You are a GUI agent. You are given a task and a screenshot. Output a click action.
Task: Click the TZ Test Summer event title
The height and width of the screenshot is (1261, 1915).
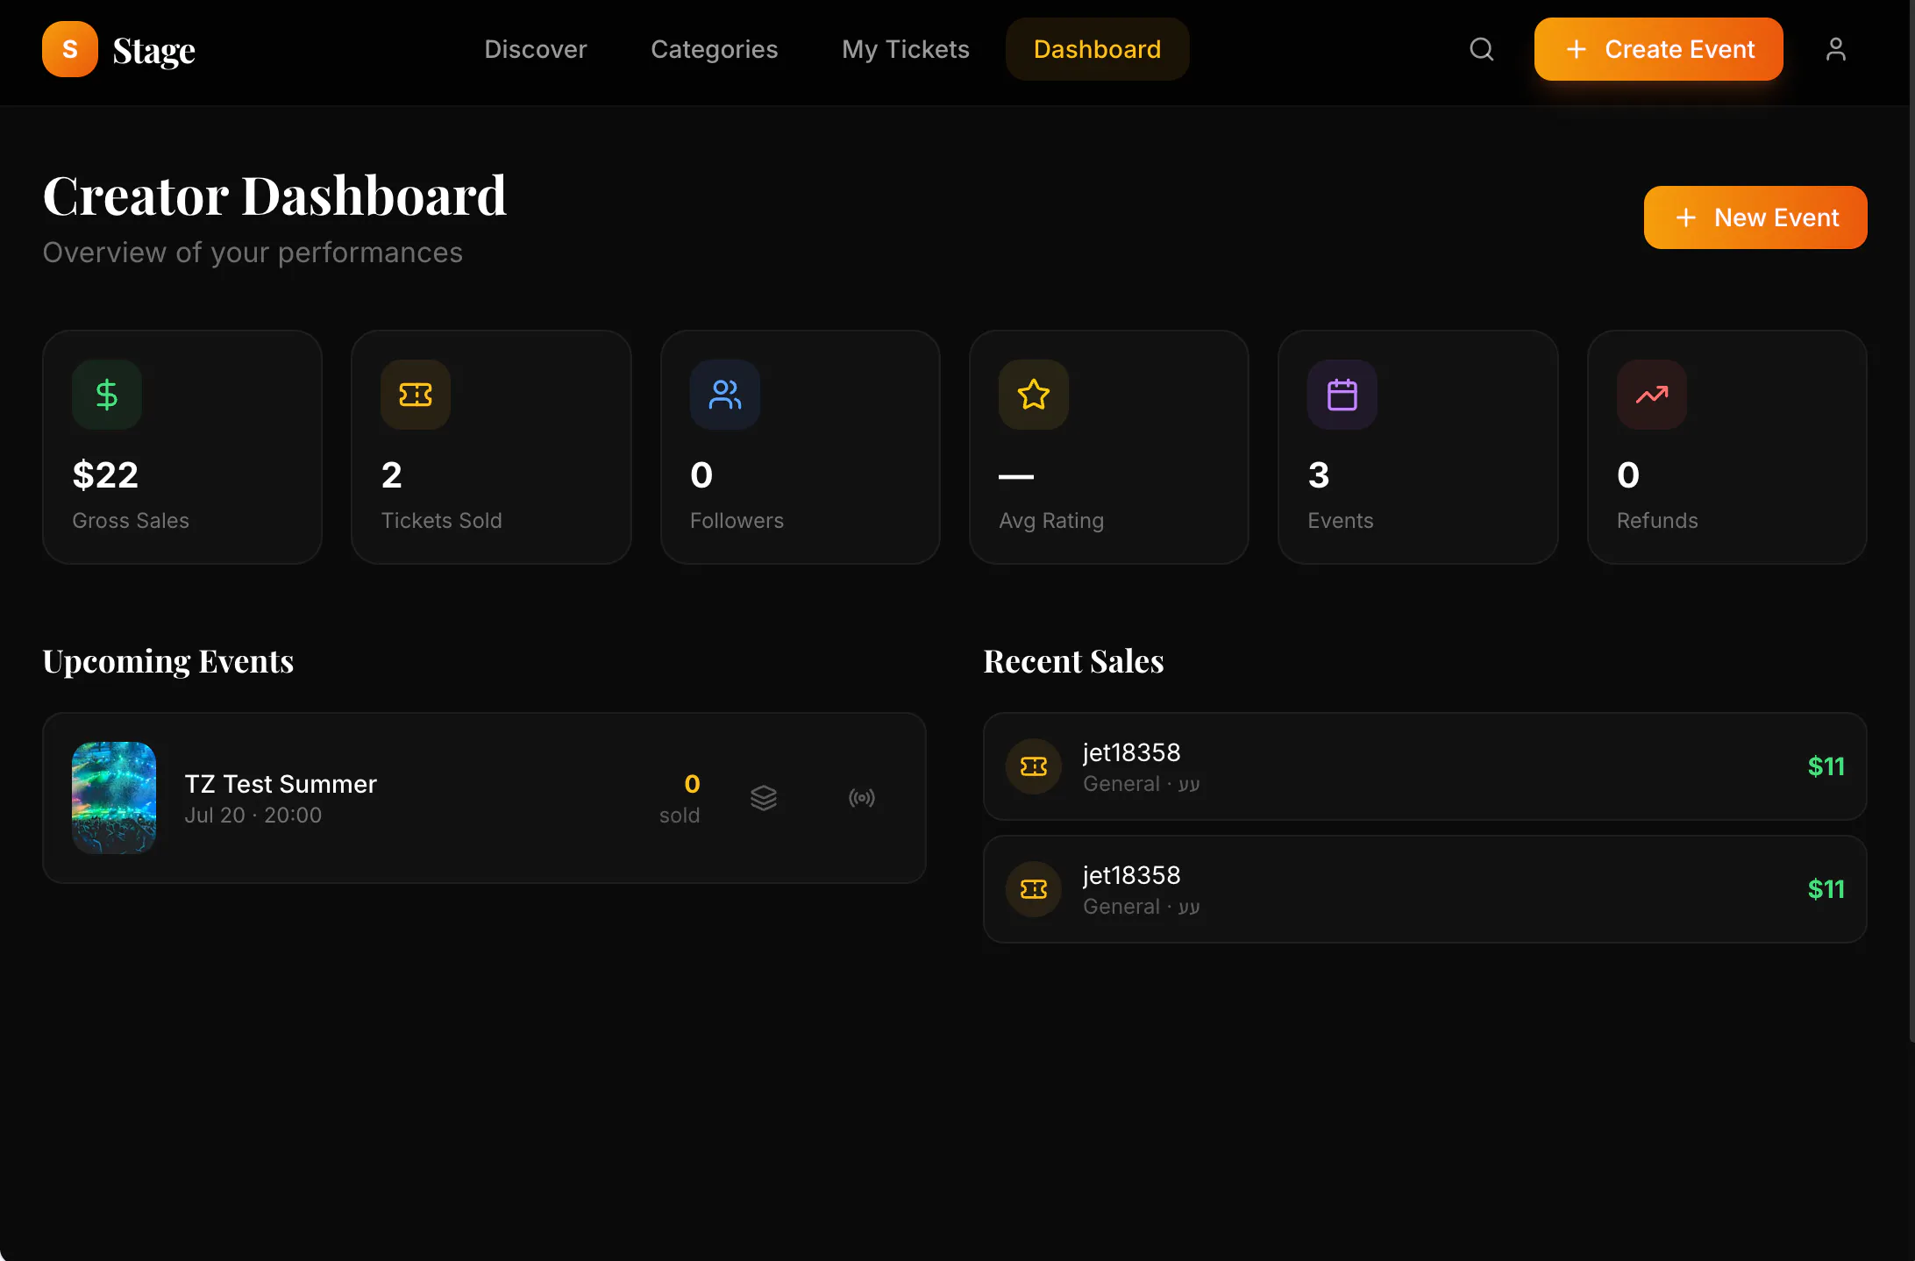(x=281, y=784)
